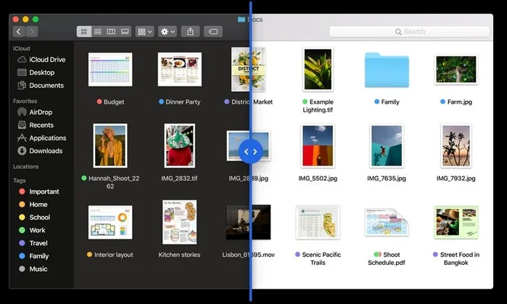Switch to icon view
The image size is (507, 304).
pyautogui.click(x=83, y=31)
